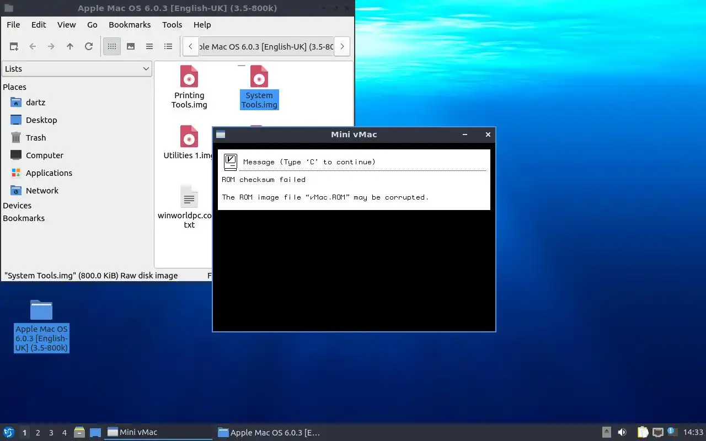
Task: Click the show desktop taskbar icon
Action: (95, 433)
